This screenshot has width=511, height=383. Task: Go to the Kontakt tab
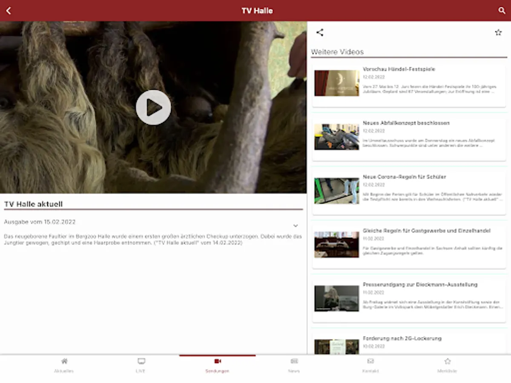click(370, 365)
